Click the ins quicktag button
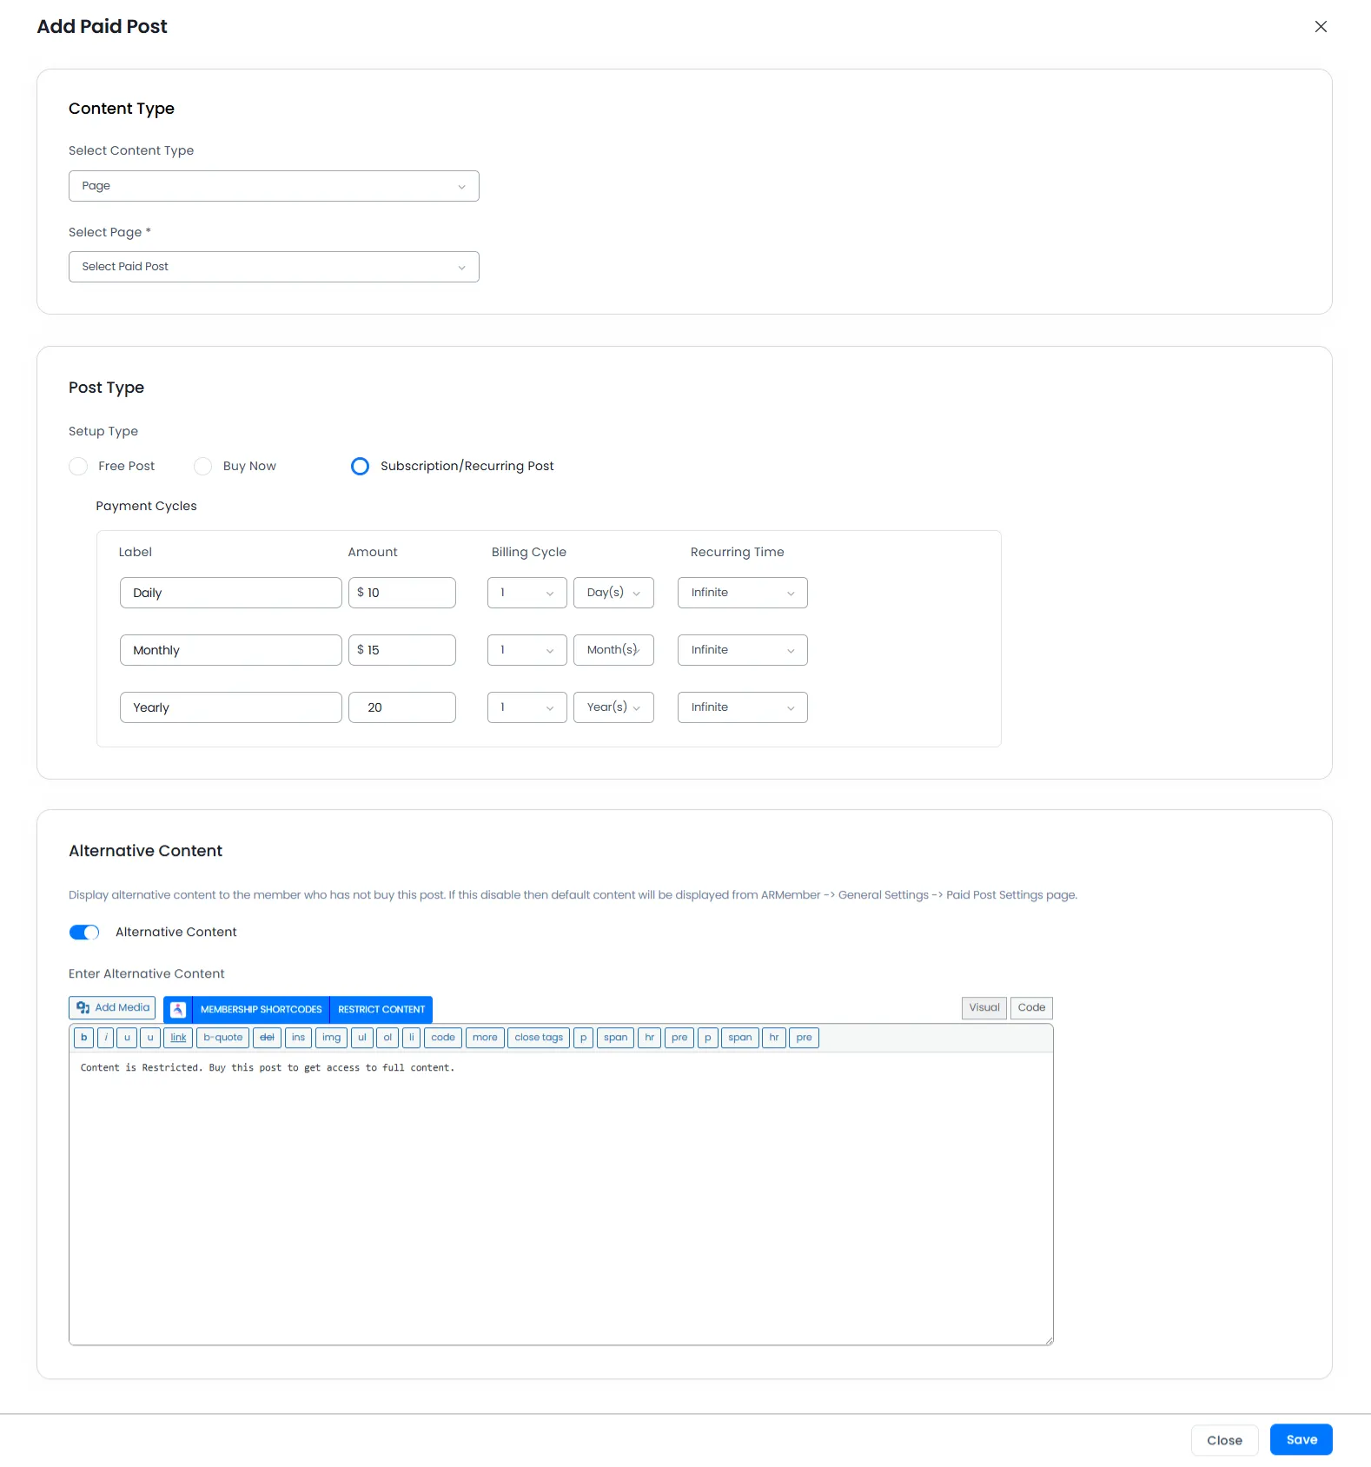The width and height of the screenshot is (1371, 1467). [x=298, y=1038]
